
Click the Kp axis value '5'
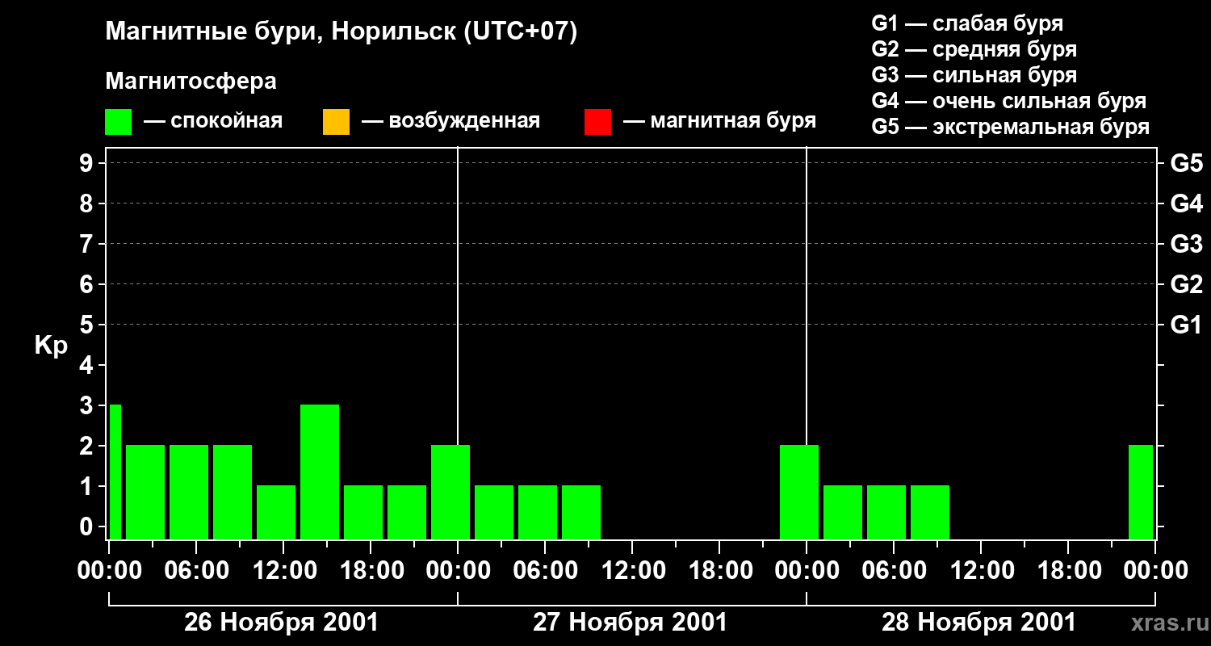point(88,325)
